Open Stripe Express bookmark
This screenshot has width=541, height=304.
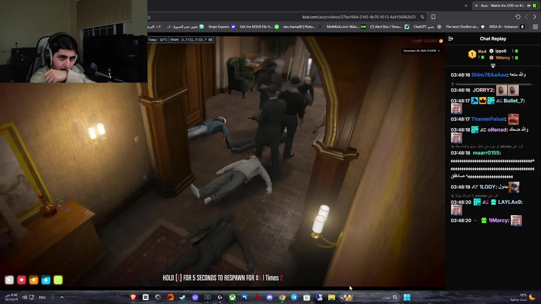click(221, 27)
